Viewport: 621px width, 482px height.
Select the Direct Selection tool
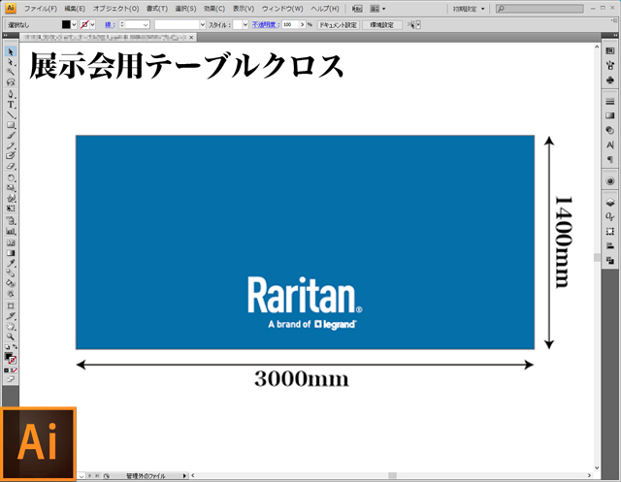(11, 62)
